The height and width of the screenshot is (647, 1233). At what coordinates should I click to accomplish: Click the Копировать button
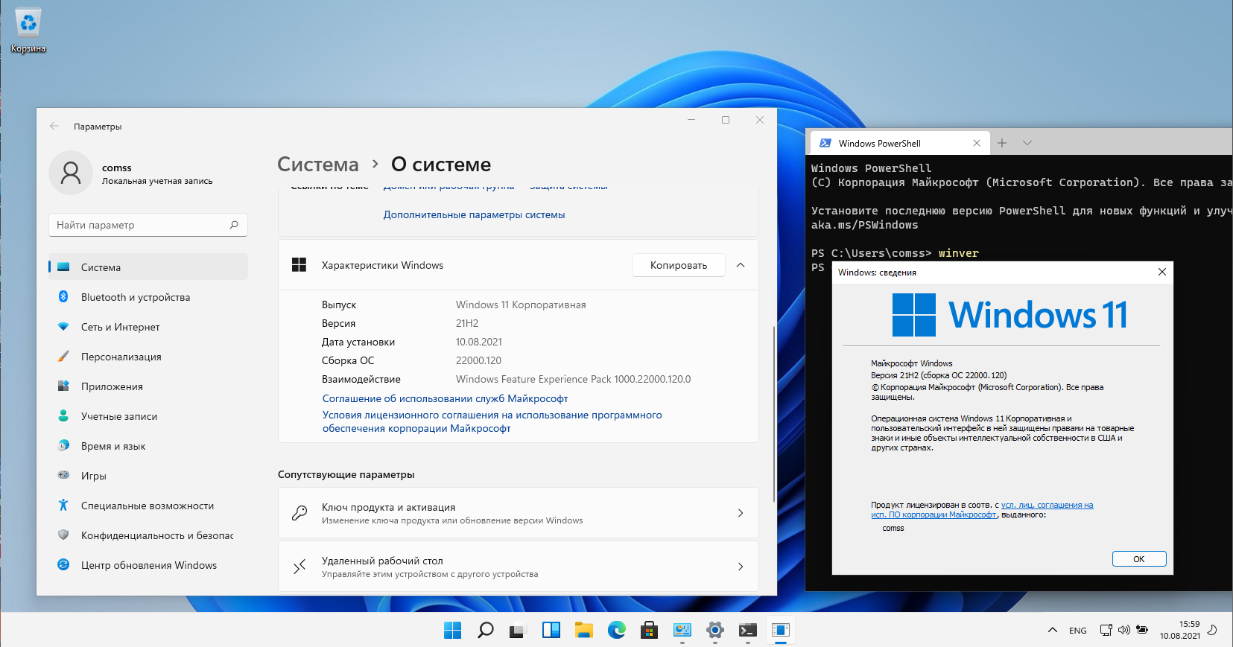pos(679,265)
